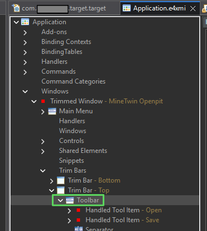Collapse the Toolbar node

click(x=60, y=200)
